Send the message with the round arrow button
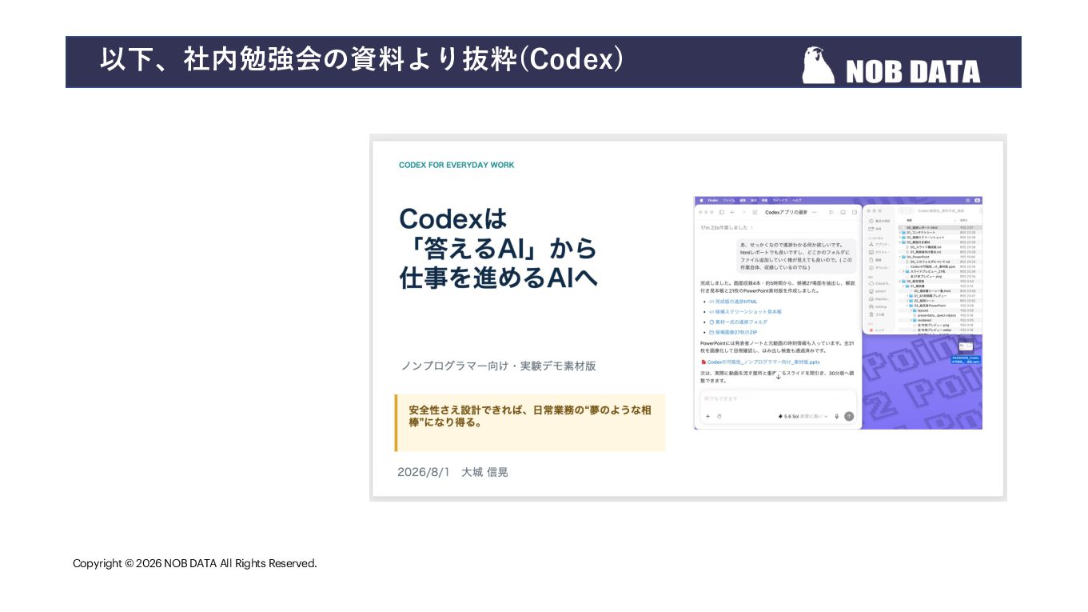This screenshot has height=612, width=1088. 849,416
